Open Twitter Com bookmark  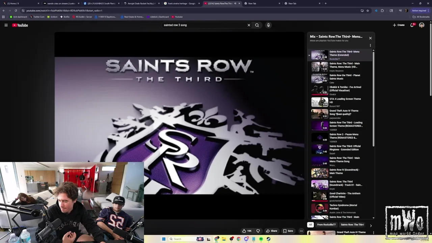[37, 17]
